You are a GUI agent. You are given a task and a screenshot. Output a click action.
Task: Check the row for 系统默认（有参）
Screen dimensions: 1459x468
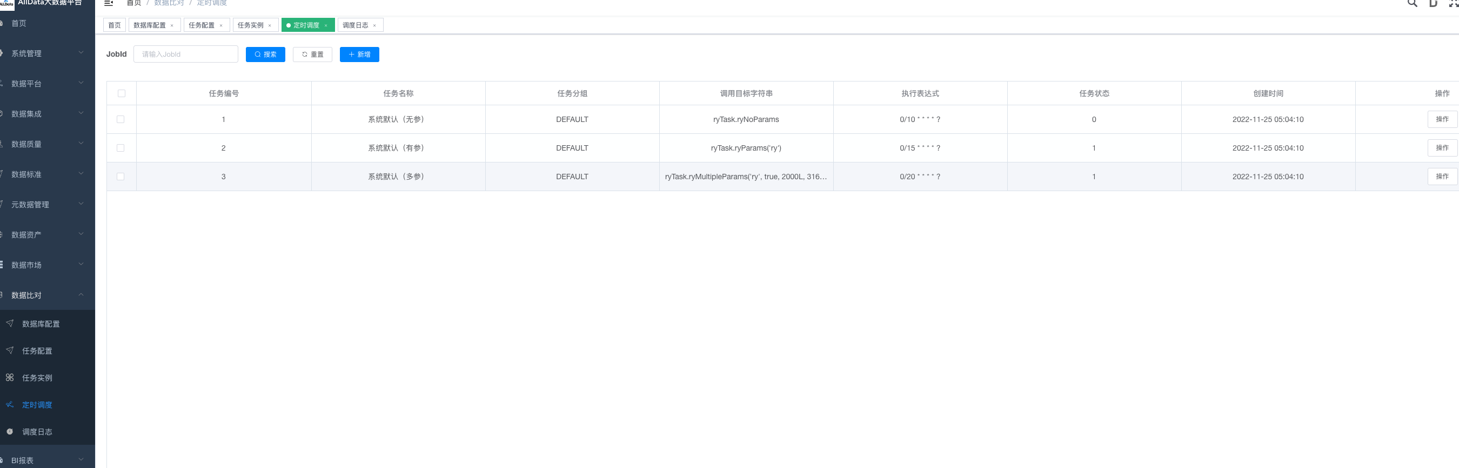point(120,148)
